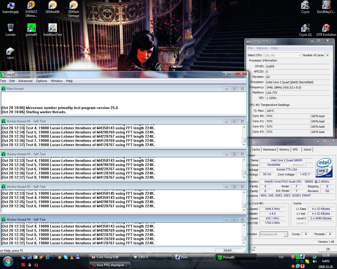Click the 12:38 taskbar clock

coord(326,256)
